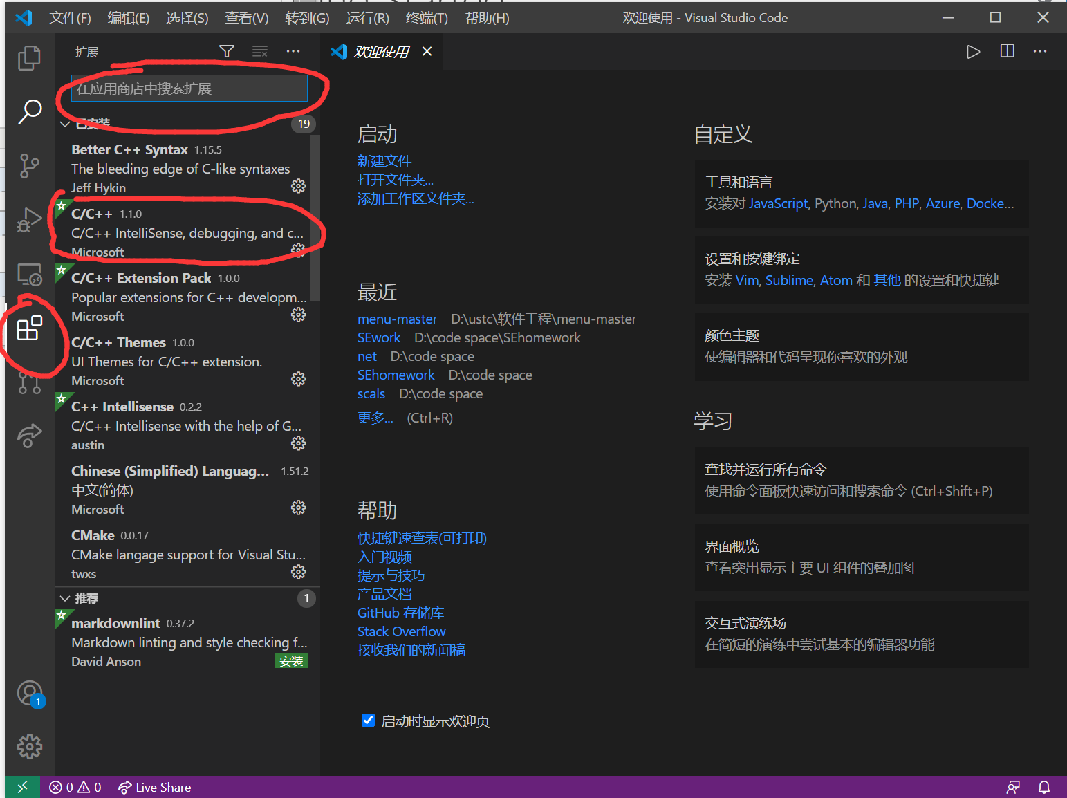Open the Accounts menu icon

click(30, 694)
